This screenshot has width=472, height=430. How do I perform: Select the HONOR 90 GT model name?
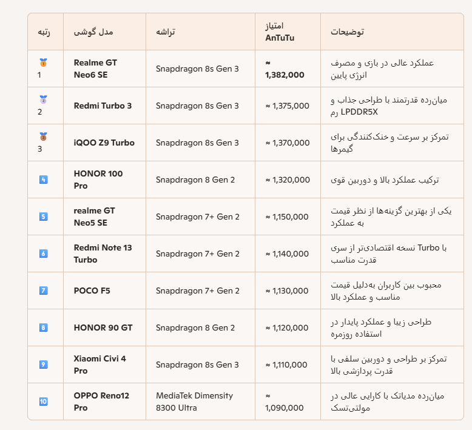(103, 328)
